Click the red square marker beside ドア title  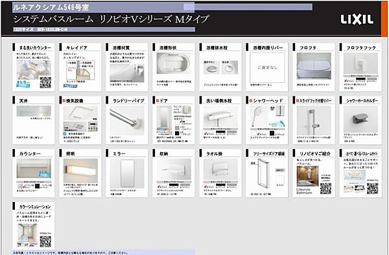click(158, 101)
